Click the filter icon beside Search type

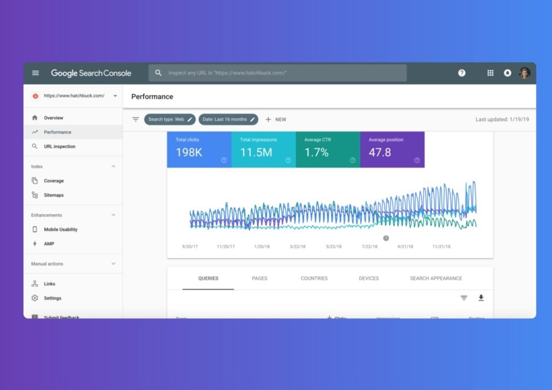(x=136, y=120)
